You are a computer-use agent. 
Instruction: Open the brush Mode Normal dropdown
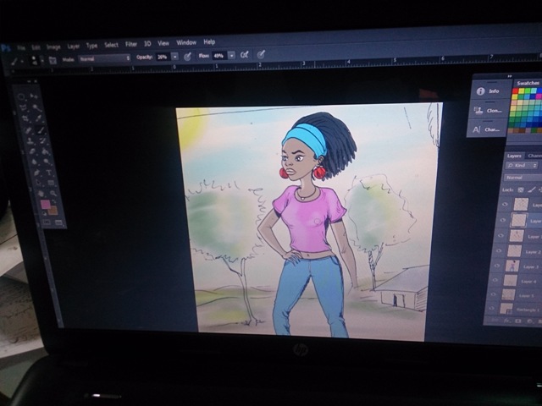click(104, 58)
